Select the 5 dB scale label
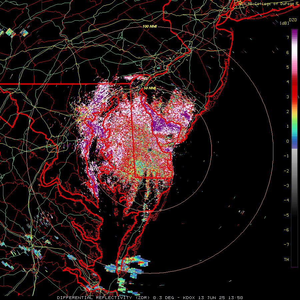 pyautogui.click(x=288, y=67)
